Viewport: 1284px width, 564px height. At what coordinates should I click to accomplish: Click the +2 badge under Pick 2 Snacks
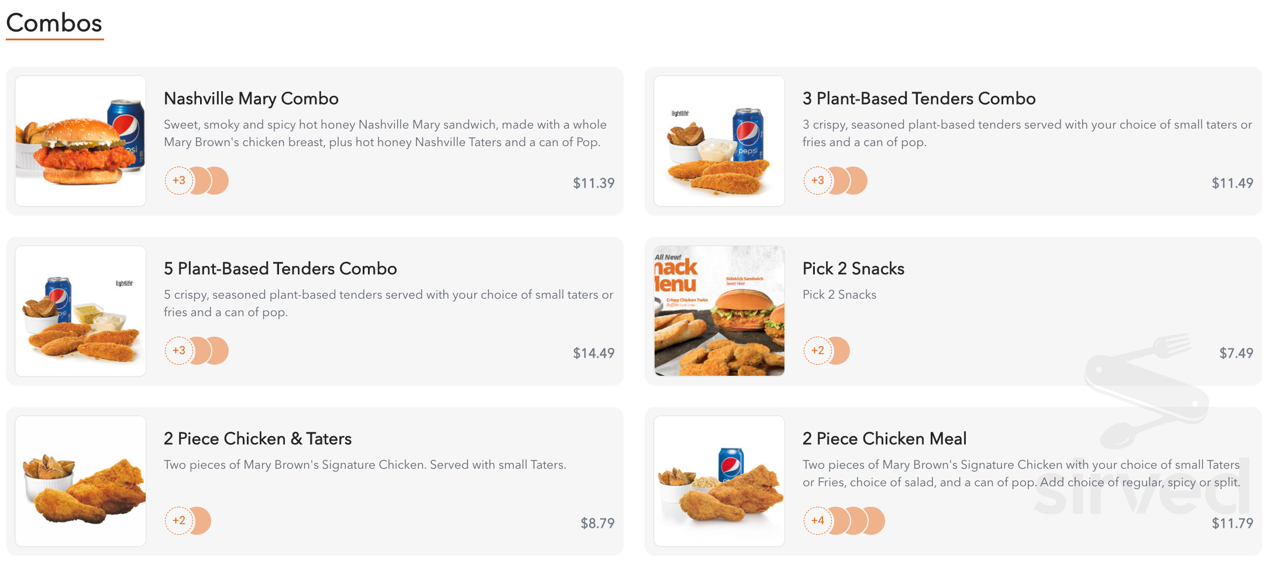tap(818, 351)
